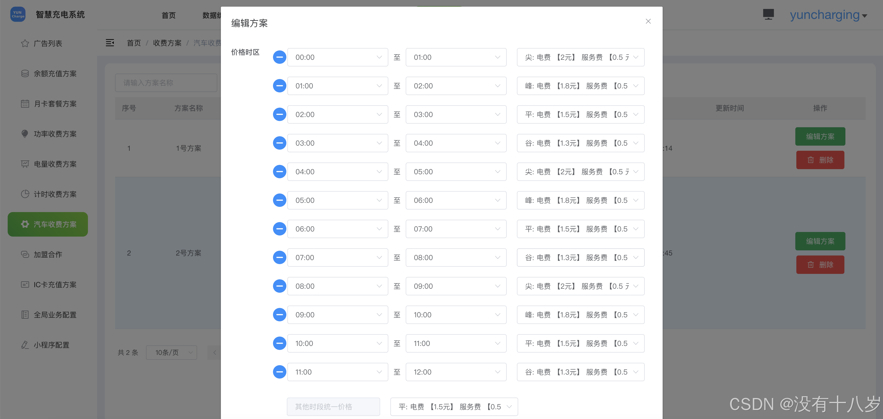Click the minus icon on 05:00 row
The height and width of the screenshot is (419, 883).
(279, 200)
